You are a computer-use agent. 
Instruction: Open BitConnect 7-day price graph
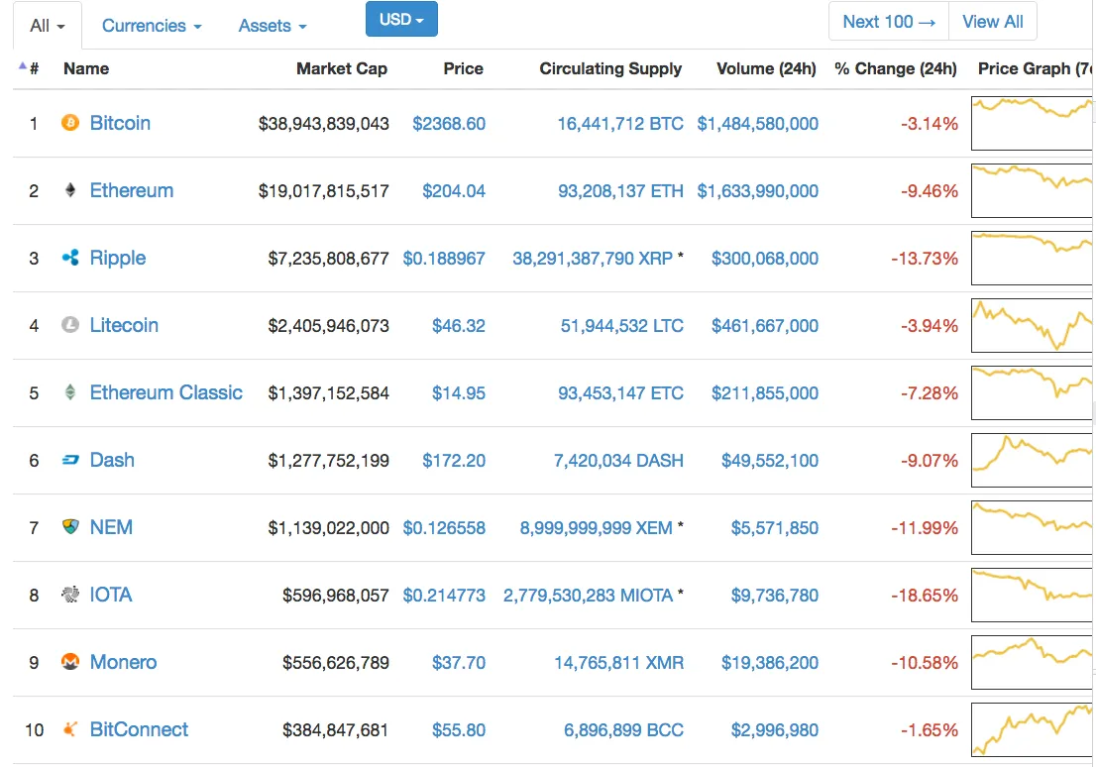(x=1032, y=729)
